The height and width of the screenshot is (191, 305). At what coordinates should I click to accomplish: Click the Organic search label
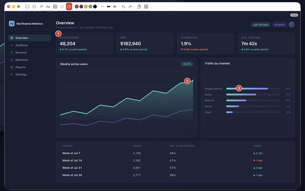[x=213, y=89]
